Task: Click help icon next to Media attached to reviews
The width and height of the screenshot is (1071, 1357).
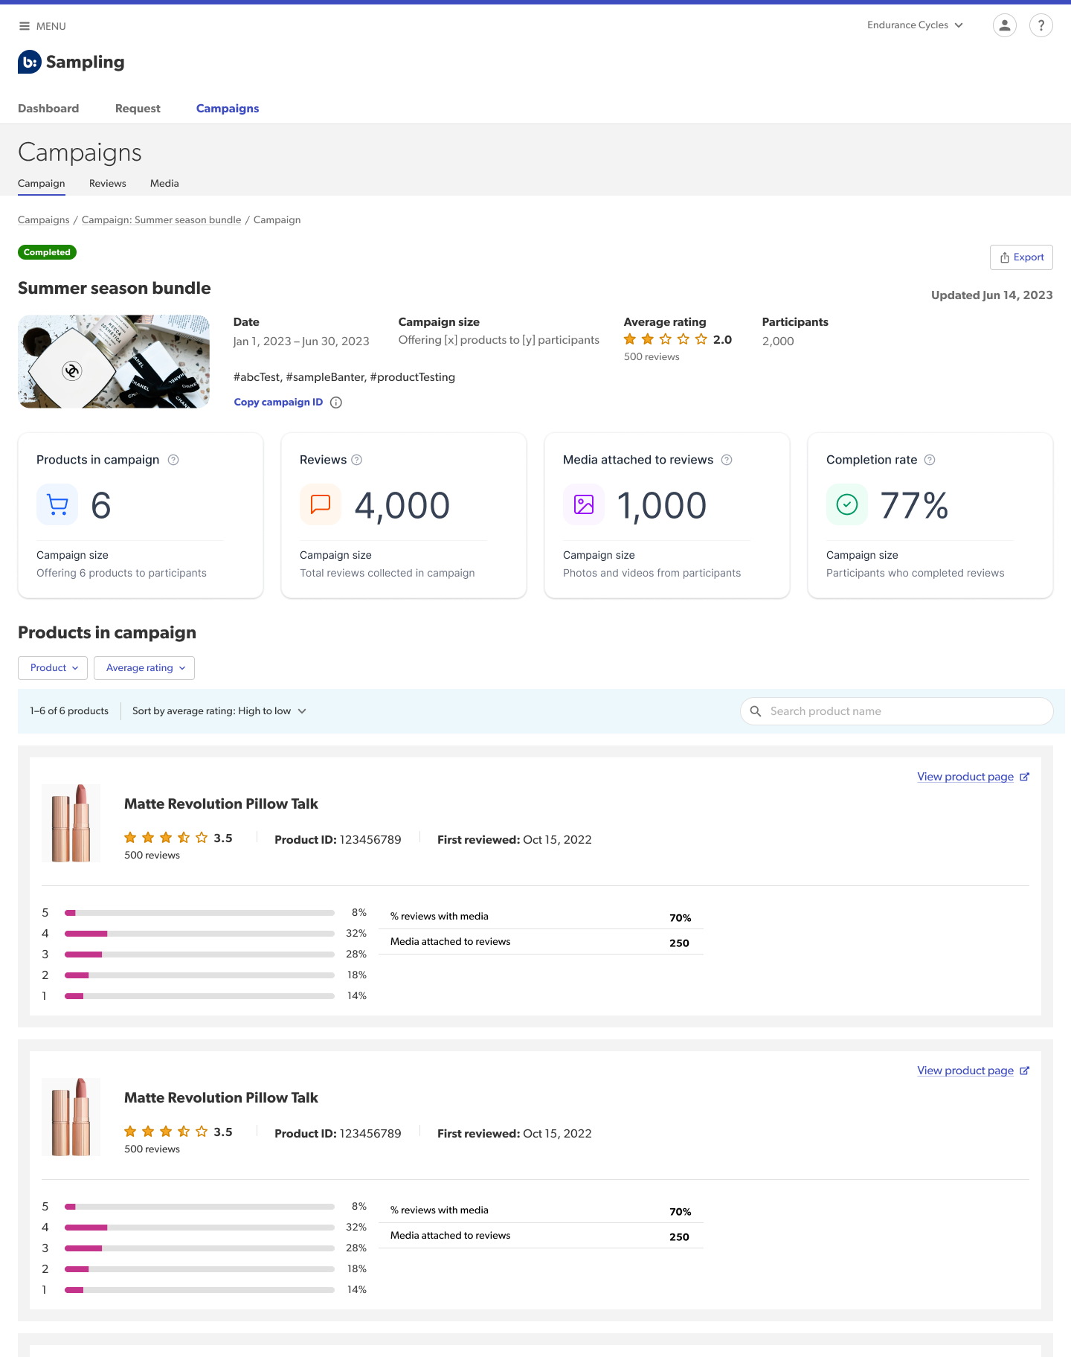Action: [727, 460]
